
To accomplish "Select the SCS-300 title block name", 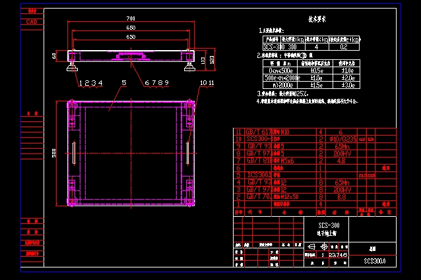I will (329, 225).
